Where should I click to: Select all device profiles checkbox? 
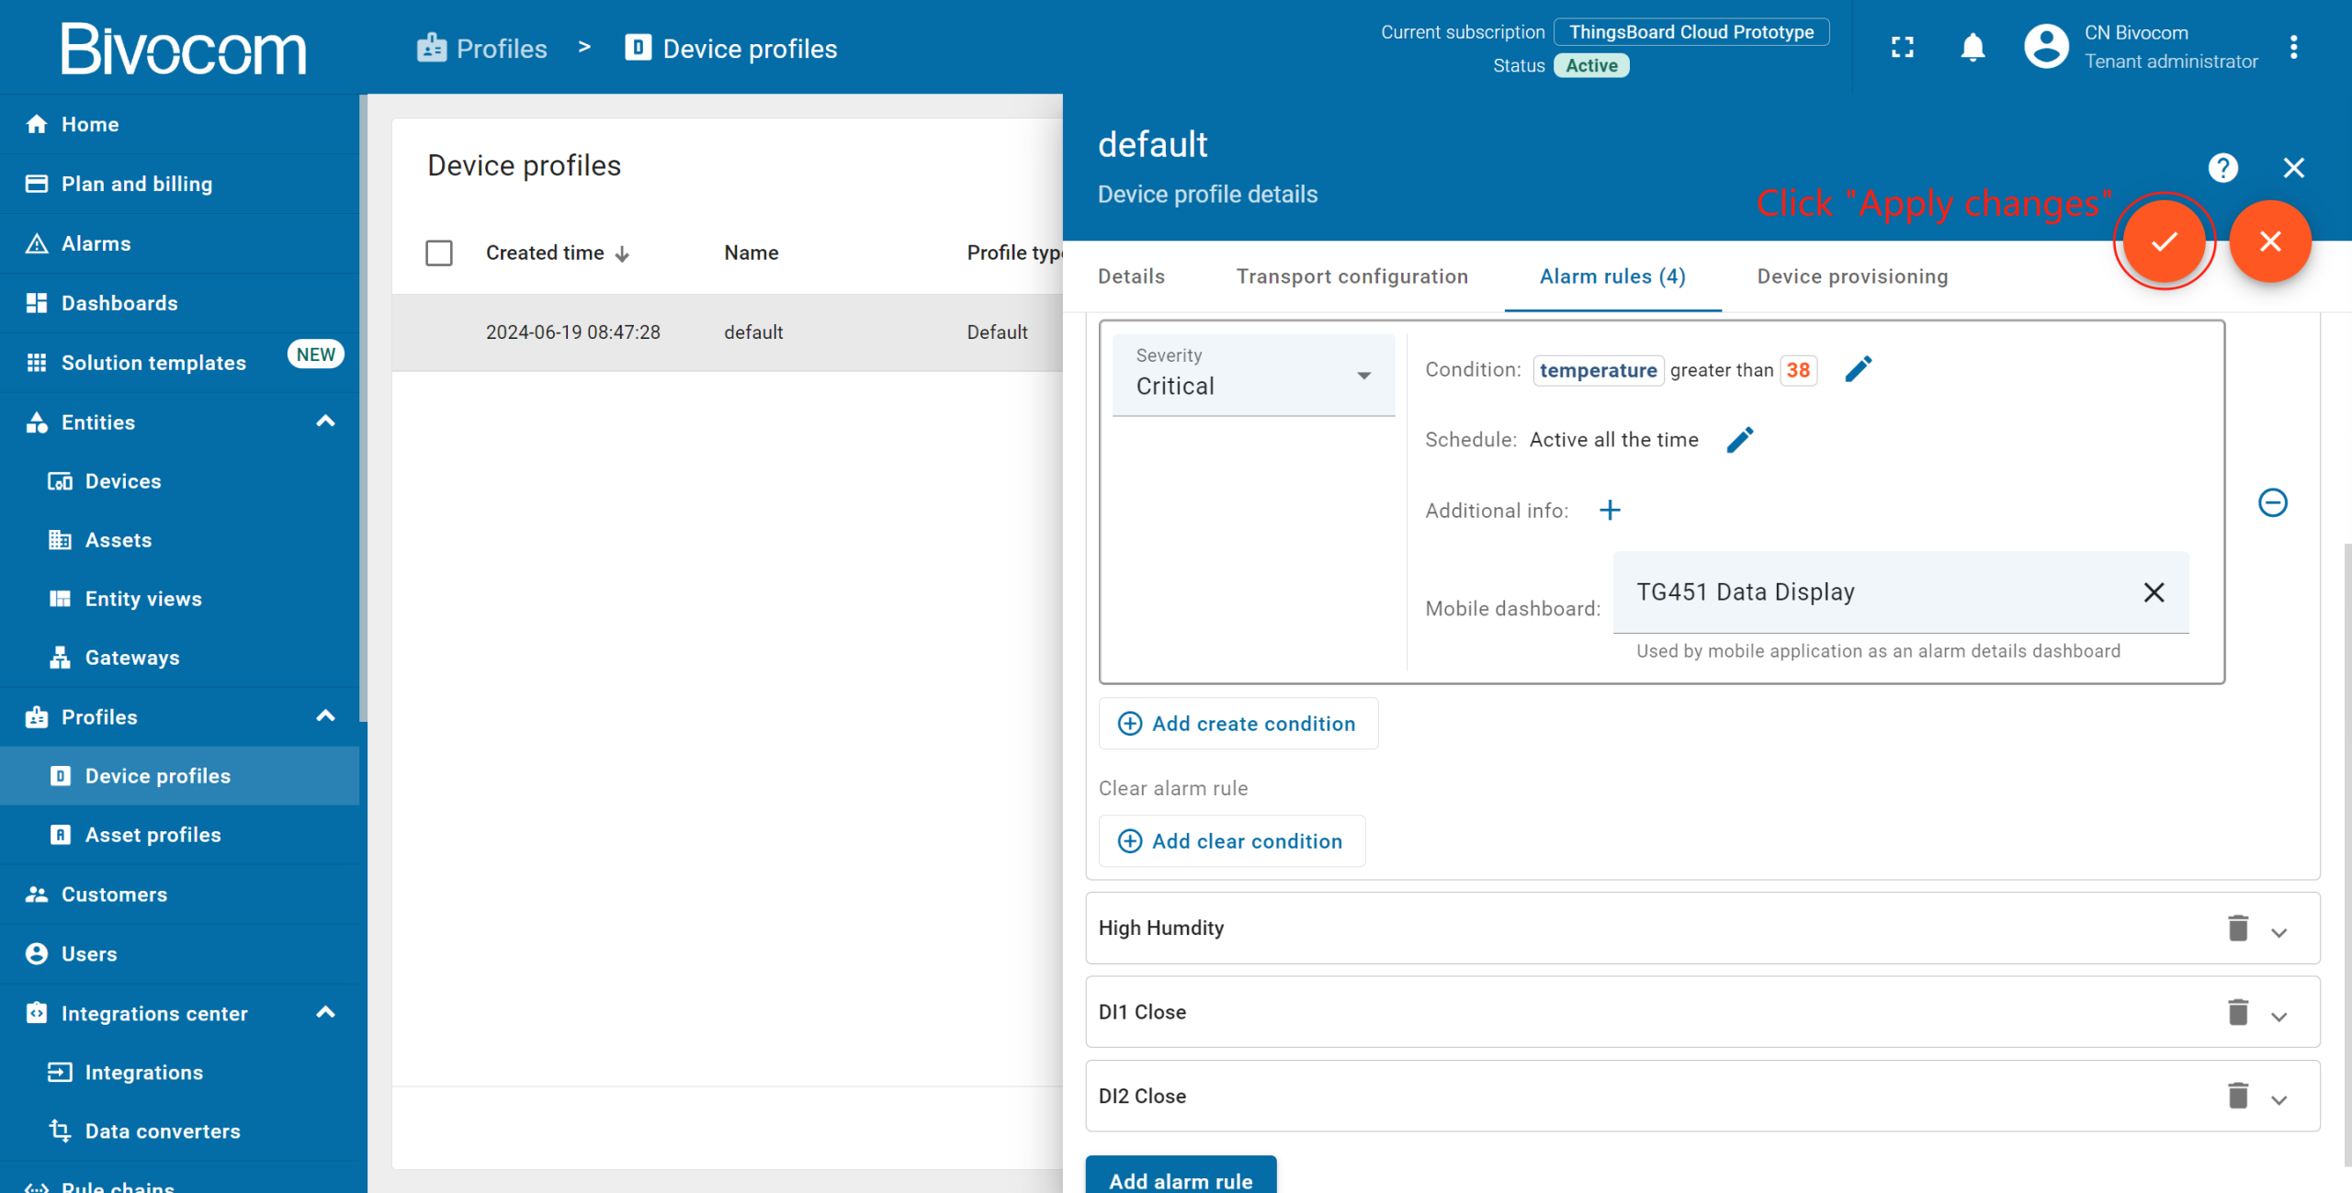tap(439, 253)
